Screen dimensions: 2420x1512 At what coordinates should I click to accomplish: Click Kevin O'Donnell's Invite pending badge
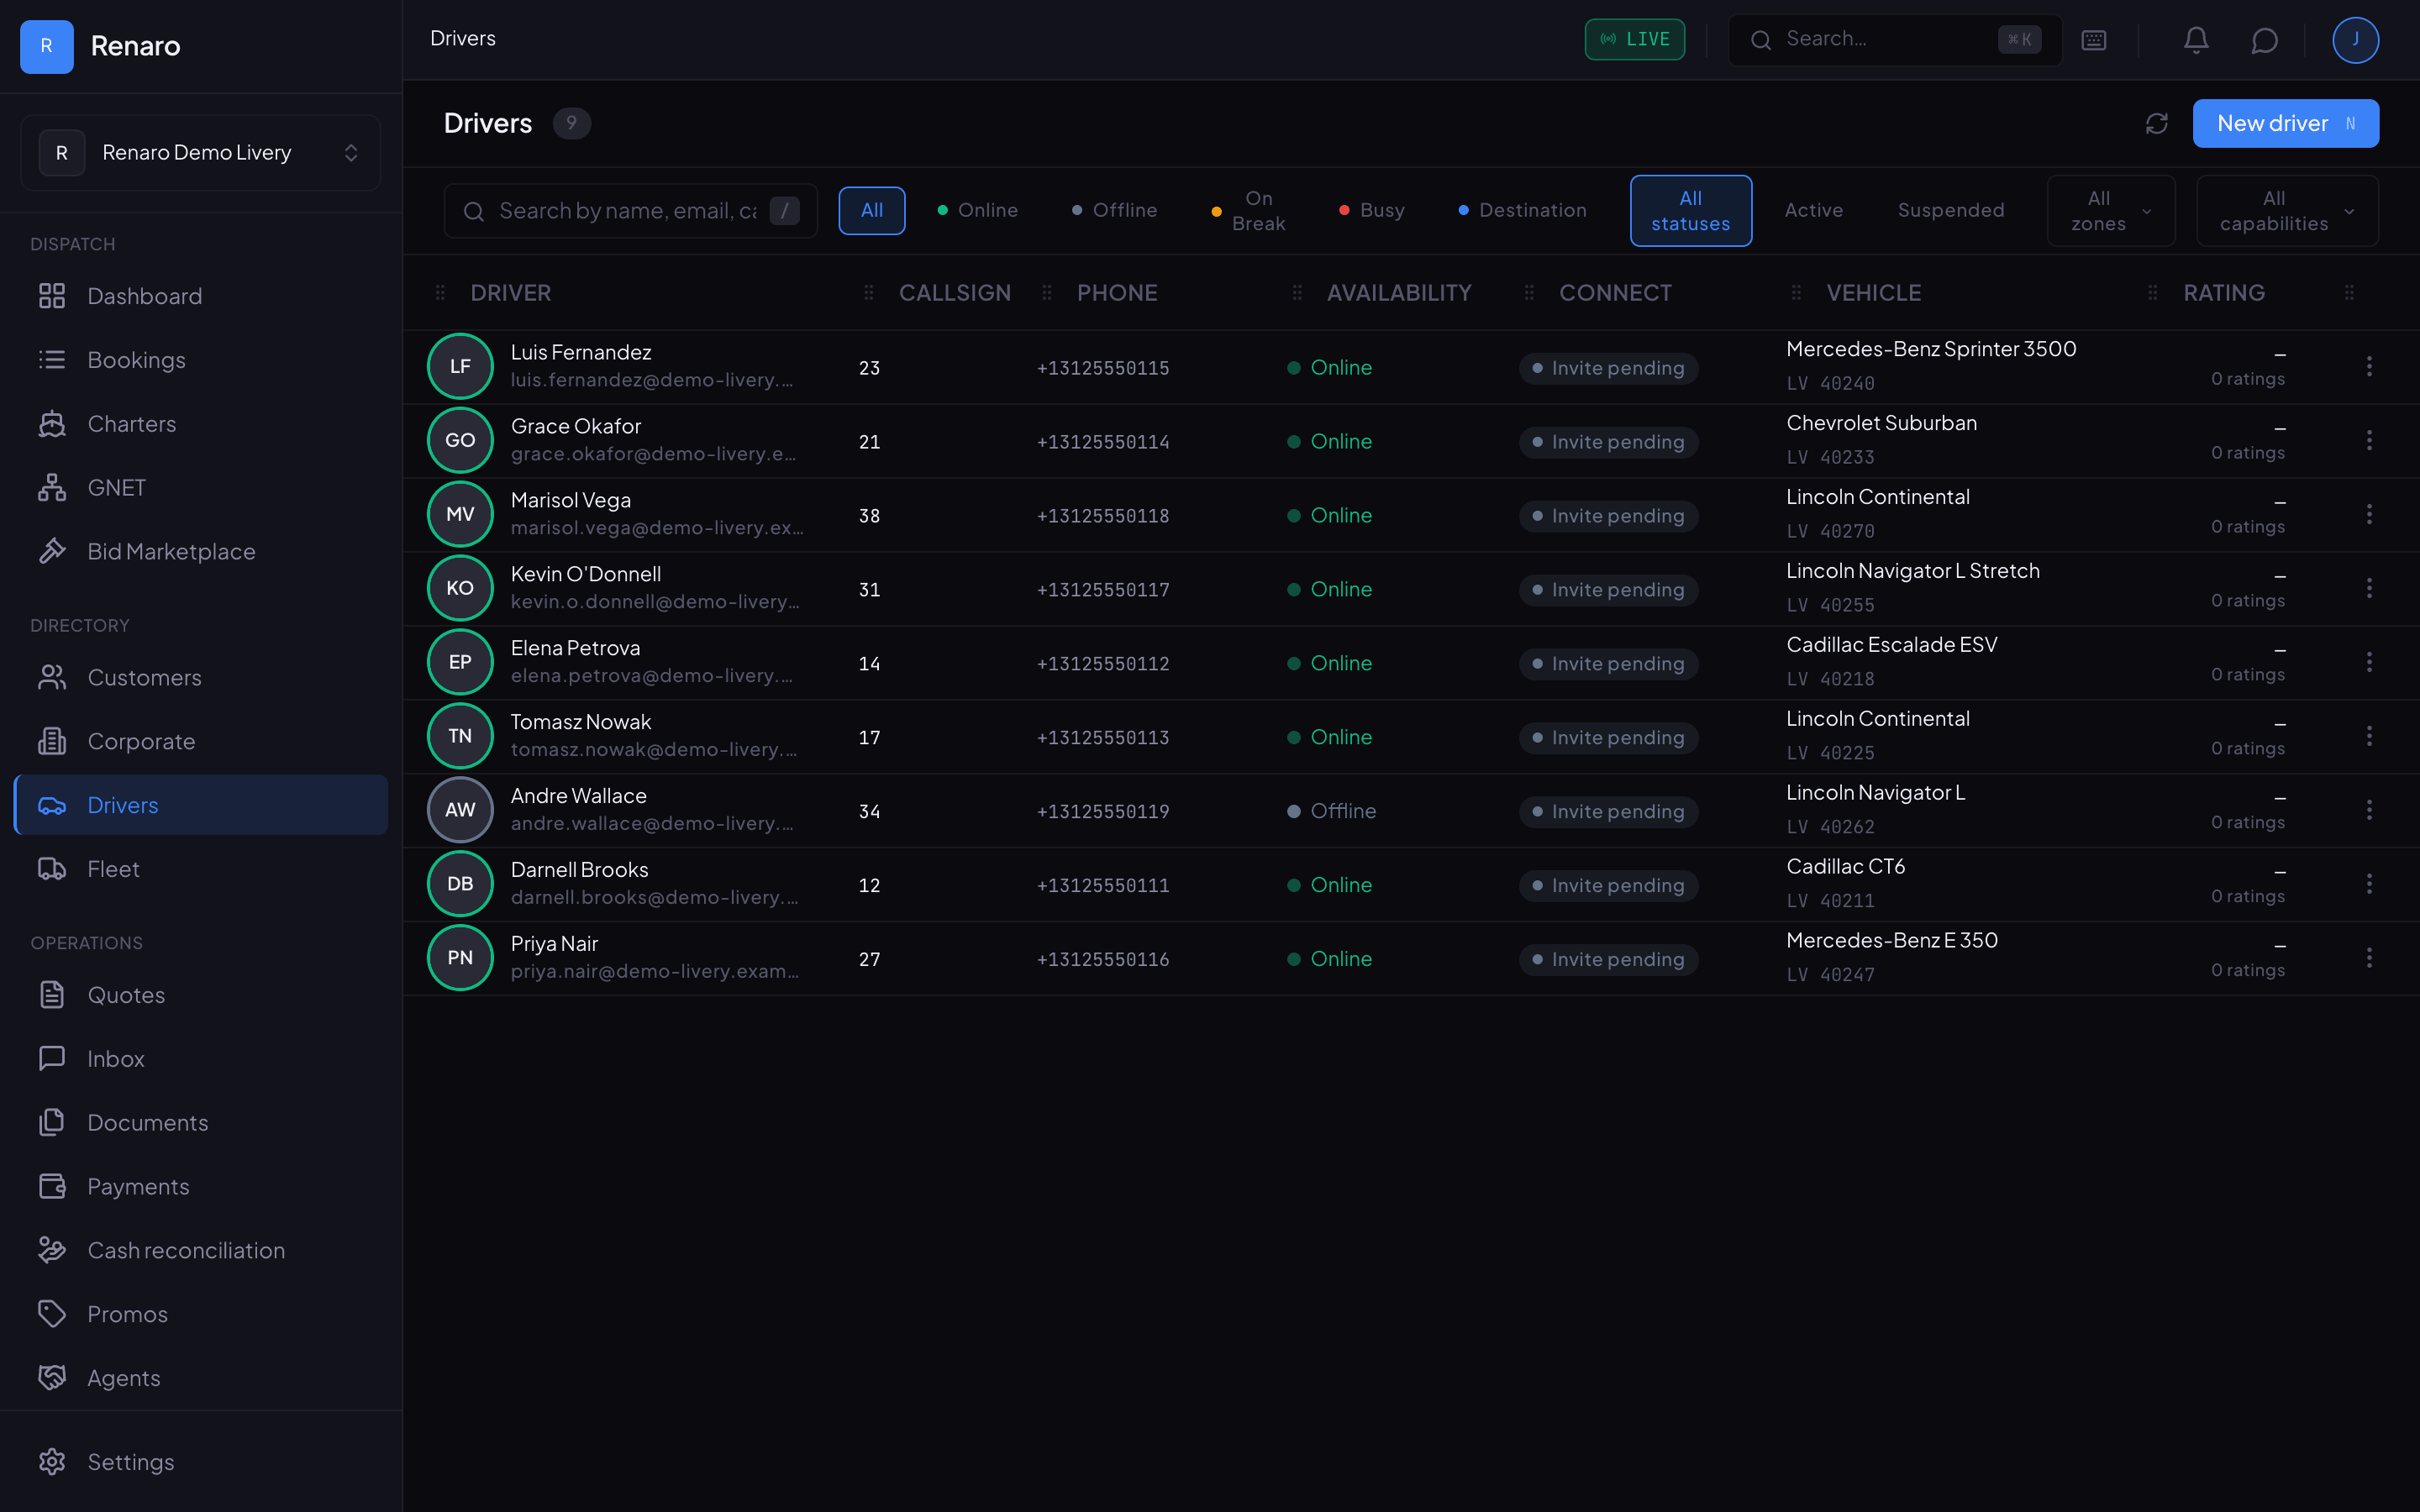[x=1608, y=590]
